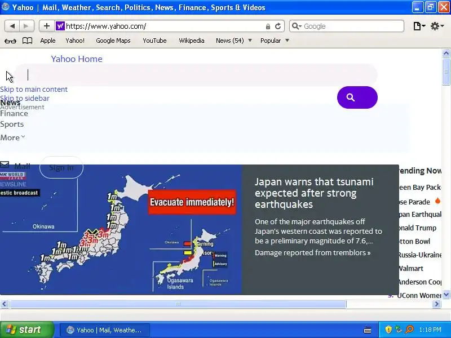
Task: Click the Sign in button
Action: coord(61,167)
